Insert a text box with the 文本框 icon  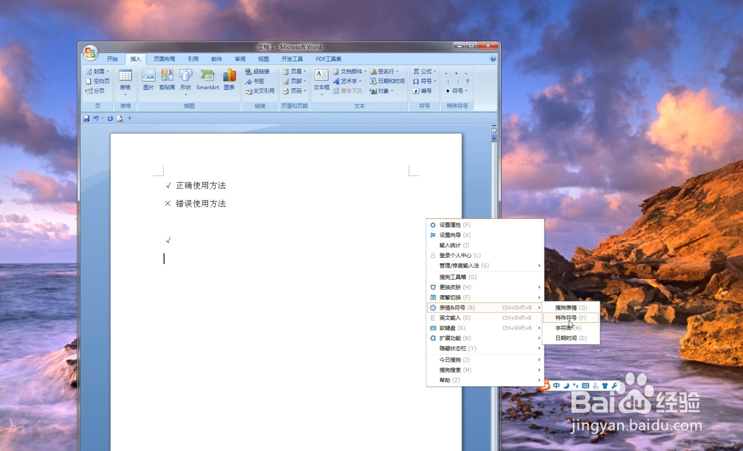(320, 77)
